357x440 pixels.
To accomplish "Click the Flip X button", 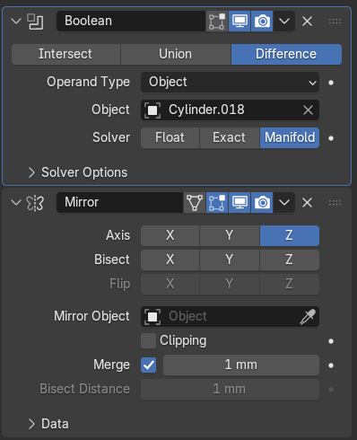I will click(170, 284).
